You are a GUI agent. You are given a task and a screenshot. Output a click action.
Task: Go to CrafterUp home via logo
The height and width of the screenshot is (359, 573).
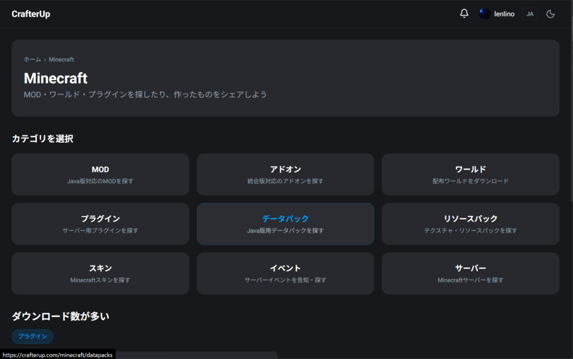(x=31, y=14)
